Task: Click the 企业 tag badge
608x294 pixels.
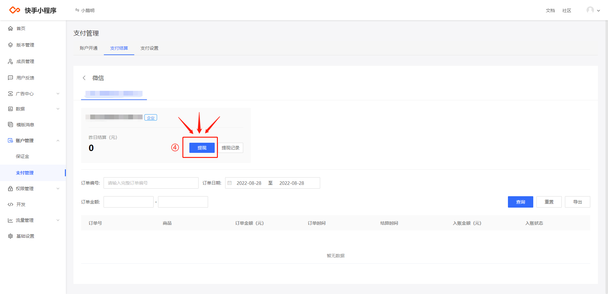Action: point(151,117)
